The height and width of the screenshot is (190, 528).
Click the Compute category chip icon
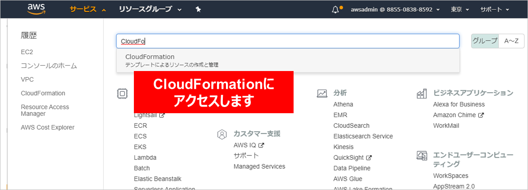coord(122,93)
